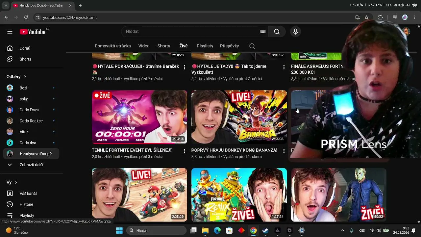Switch to the Shorts channel tab
Viewport: 421px width, 237px height.
coord(164,46)
